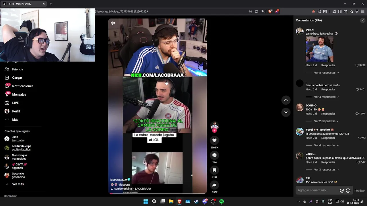Open the Más menu in the sidebar

pyautogui.click(x=15, y=120)
